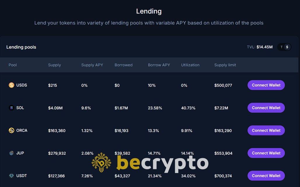This screenshot has width=300, height=187.
Task: Click the Pool column header
Action: click(x=13, y=65)
